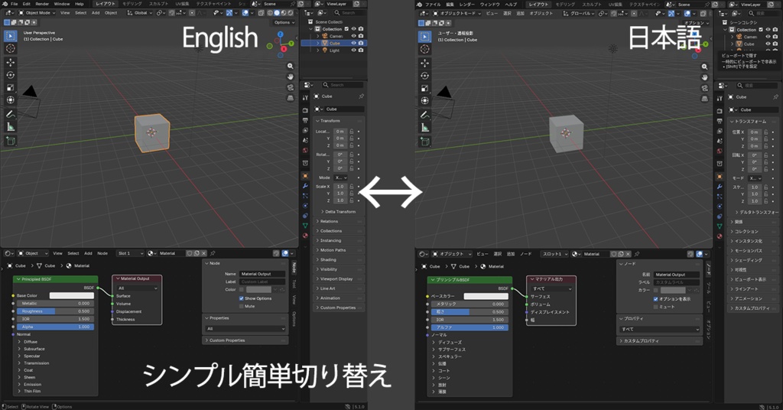Enable the ミュート checkbox
The height and width of the screenshot is (410, 783).
(655, 307)
